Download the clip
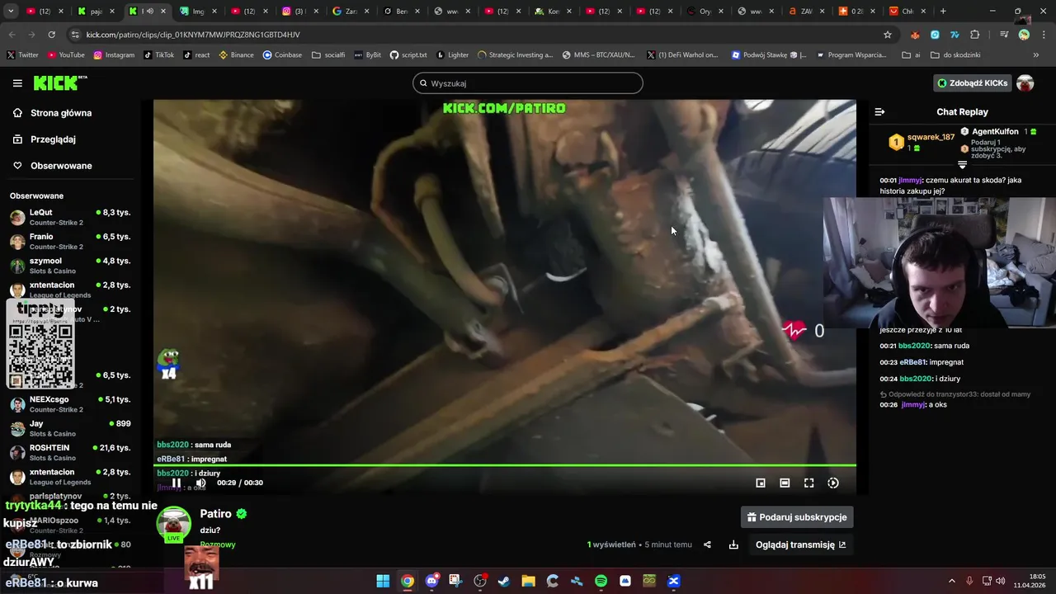The image size is (1056, 594). (733, 544)
